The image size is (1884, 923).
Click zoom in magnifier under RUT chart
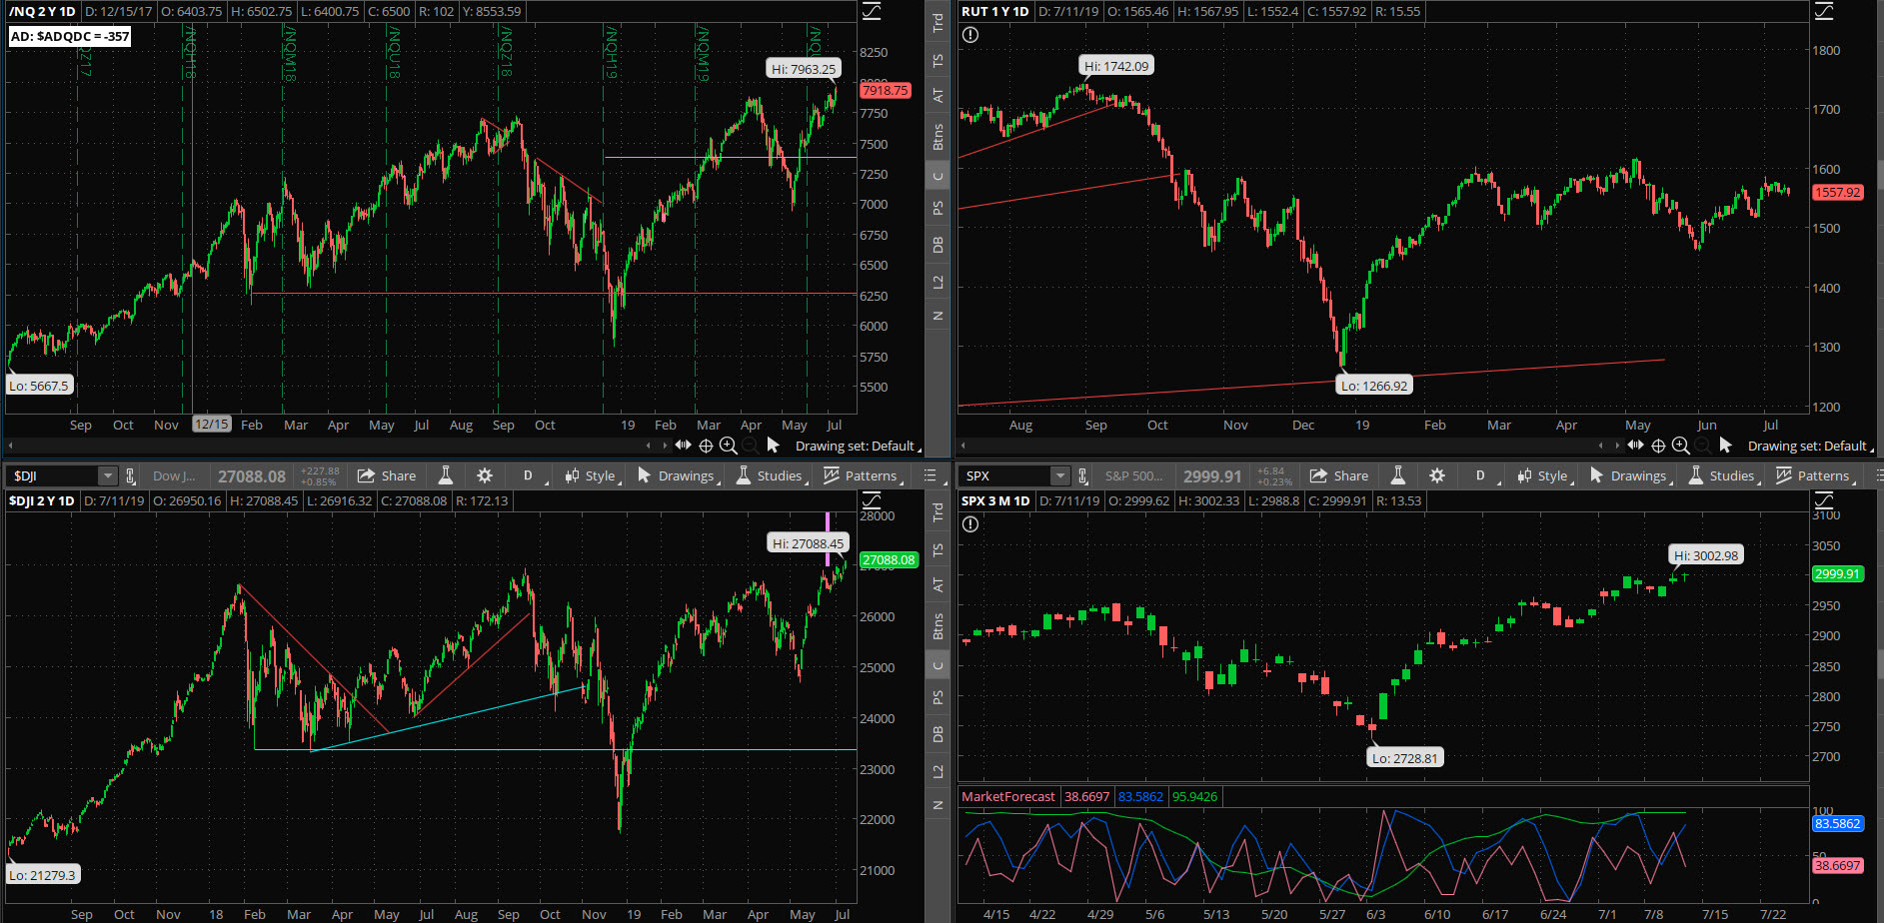[x=1681, y=446]
